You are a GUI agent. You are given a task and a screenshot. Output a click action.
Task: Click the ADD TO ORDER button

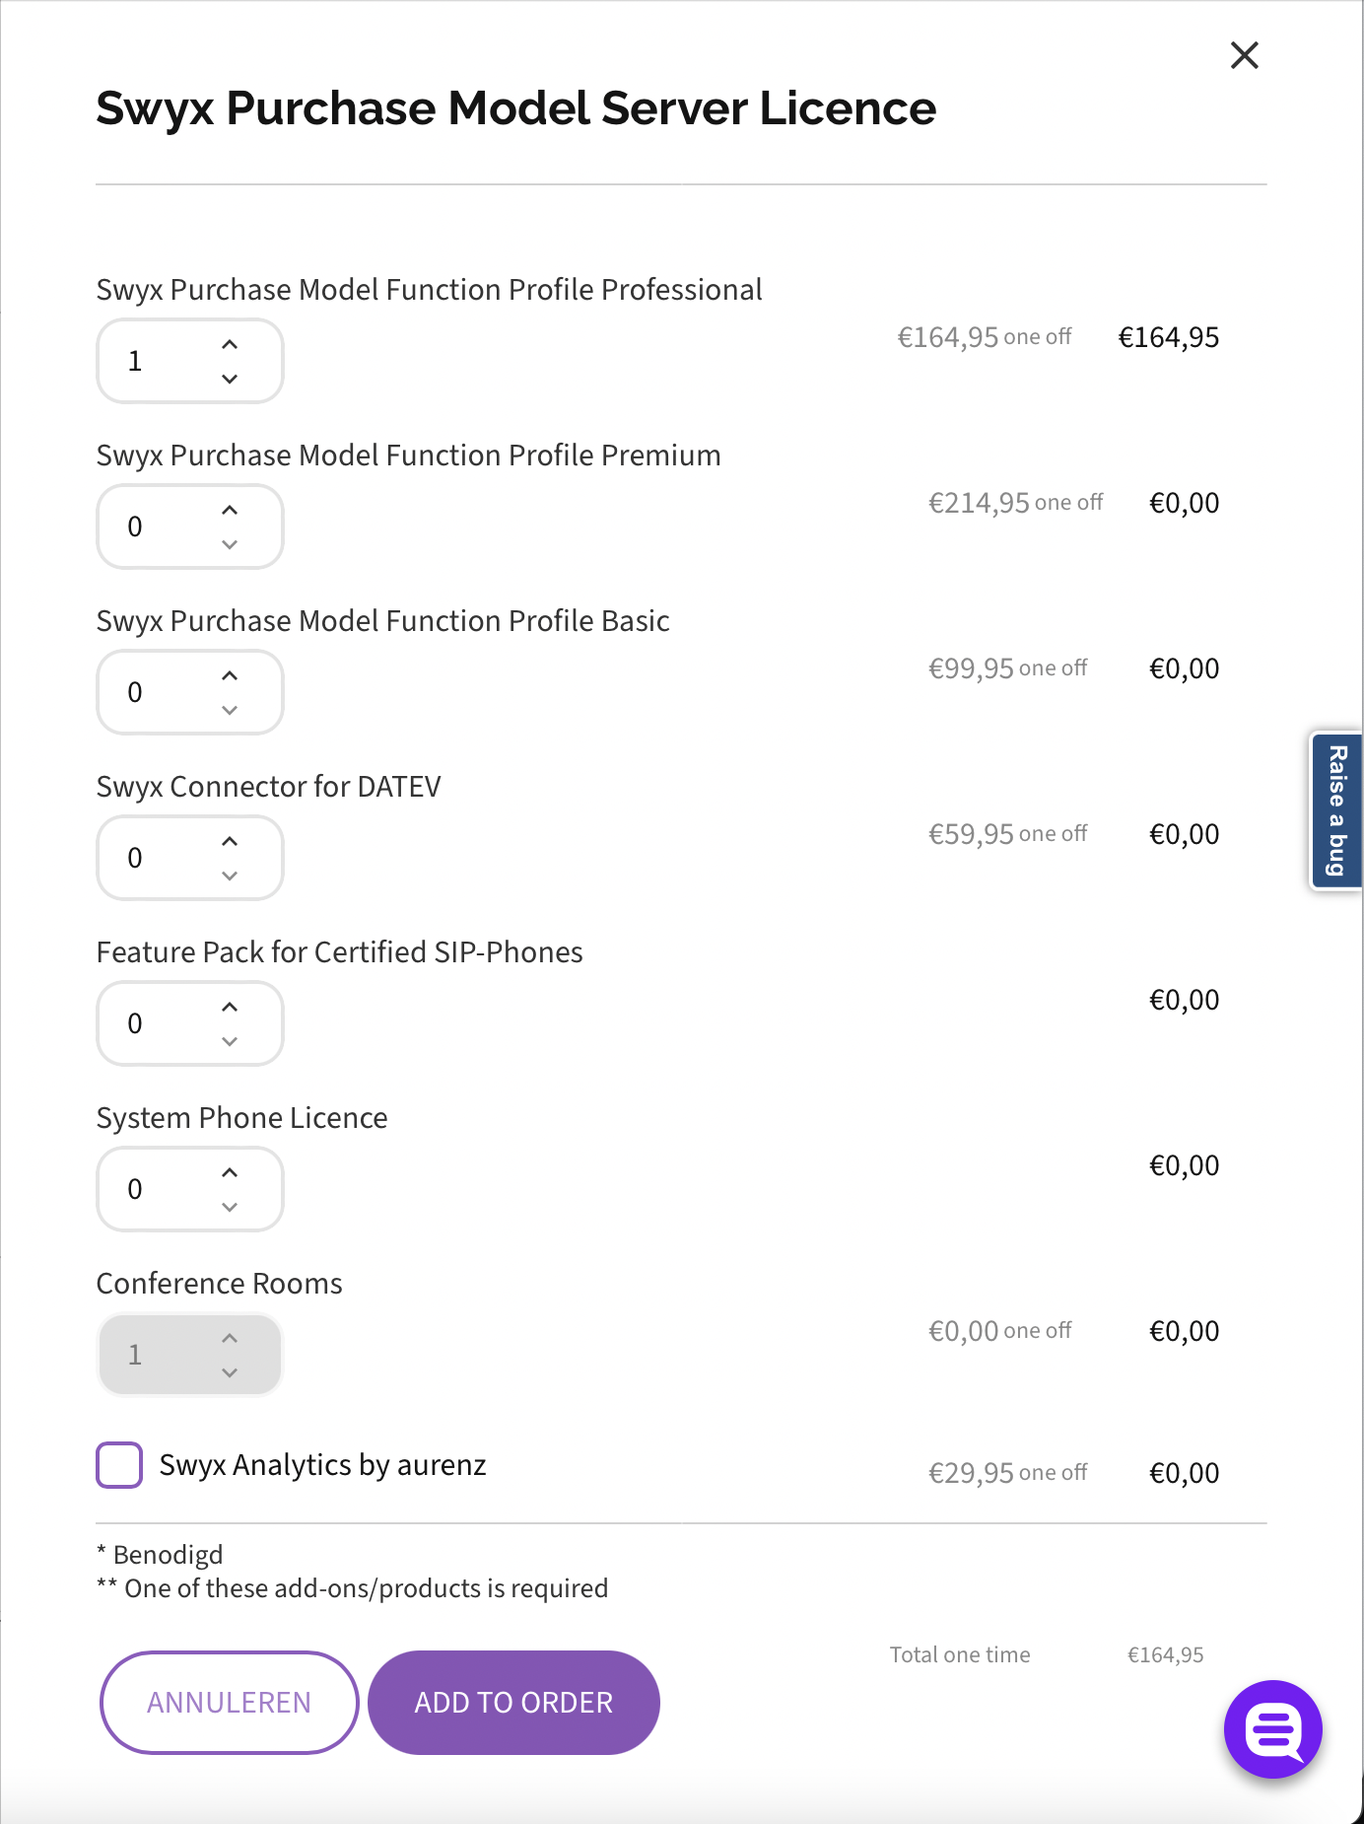pyautogui.click(x=512, y=1703)
